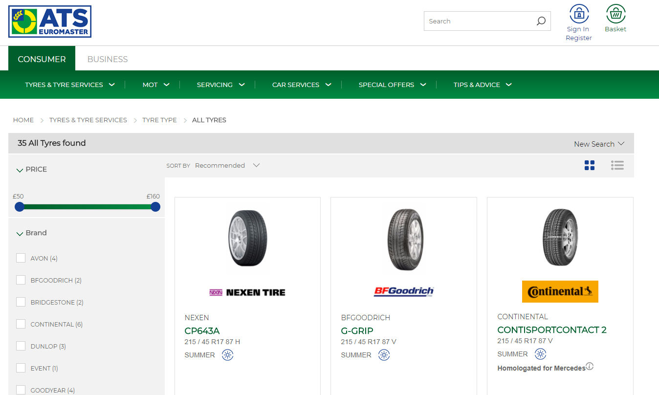Expand Tyres & Tyre Services menu

click(x=70, y=85)
